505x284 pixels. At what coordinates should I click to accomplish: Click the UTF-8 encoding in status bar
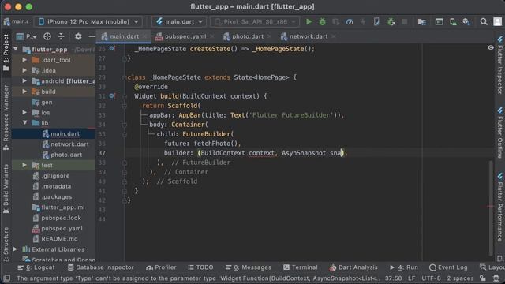(432, 278)
